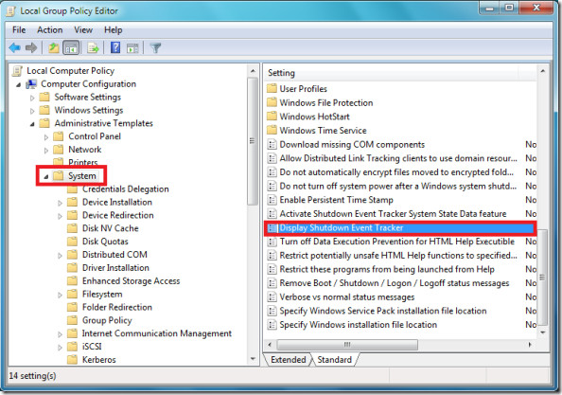
Task: Select Disk NV Cache in the tree
Action: click(111, 228)
